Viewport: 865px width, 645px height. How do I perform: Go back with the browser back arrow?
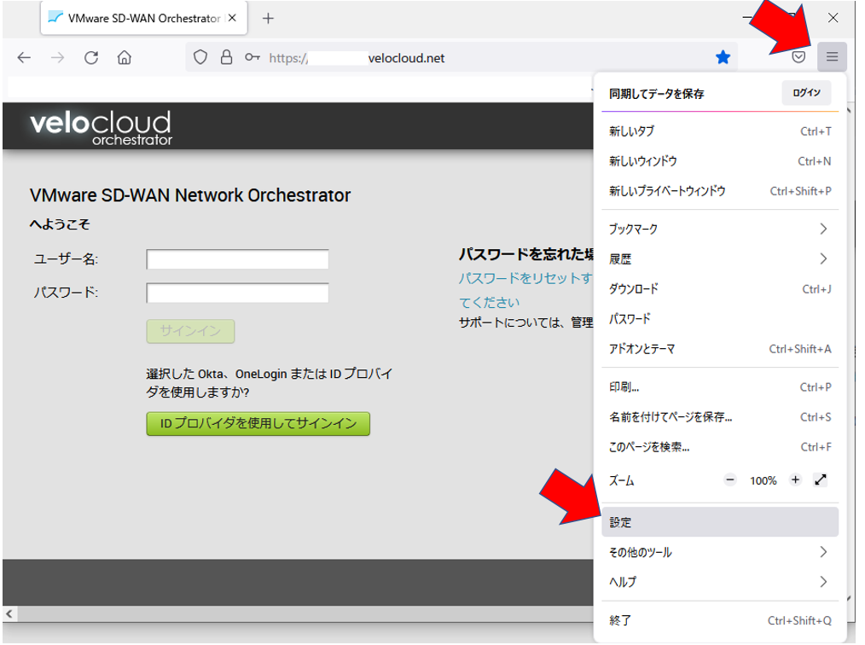24,57
